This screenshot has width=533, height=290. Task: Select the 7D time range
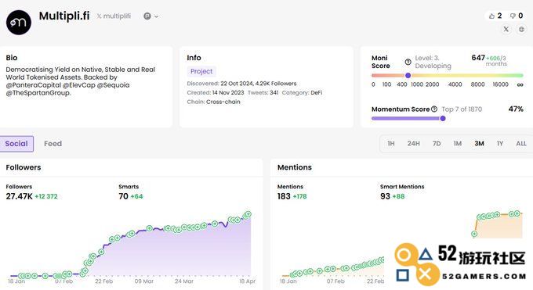point(437,144)
